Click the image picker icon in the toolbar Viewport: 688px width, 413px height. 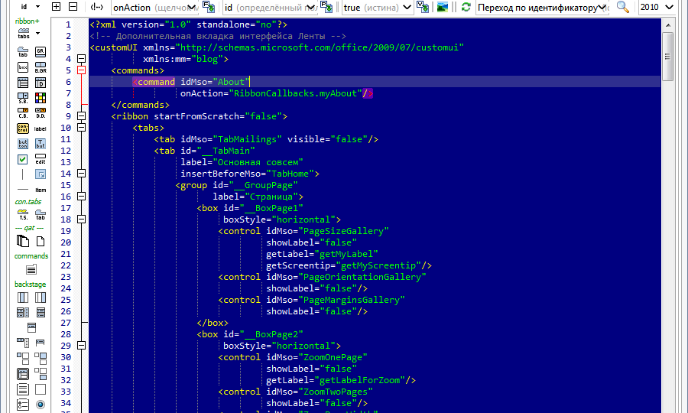pyautogui.click(x=443, y=7)
